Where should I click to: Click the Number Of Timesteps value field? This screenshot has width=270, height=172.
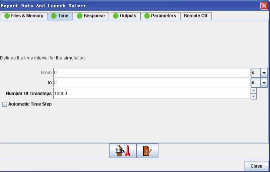click(152, 93)
